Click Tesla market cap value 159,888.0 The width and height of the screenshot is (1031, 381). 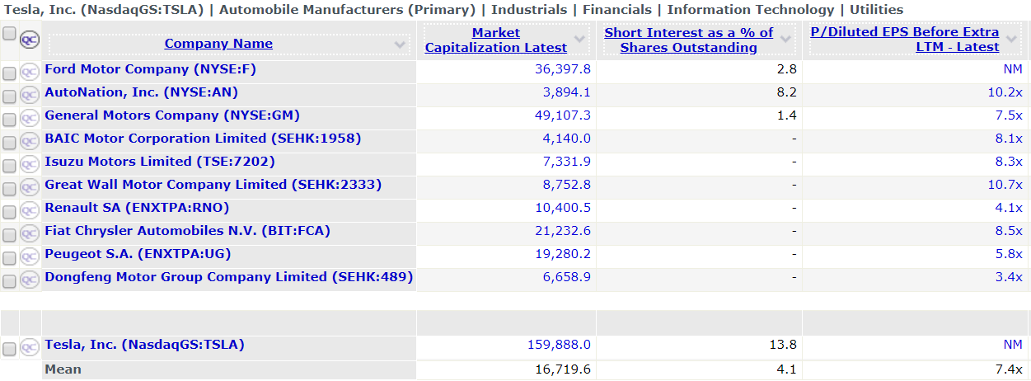(559, 345)
